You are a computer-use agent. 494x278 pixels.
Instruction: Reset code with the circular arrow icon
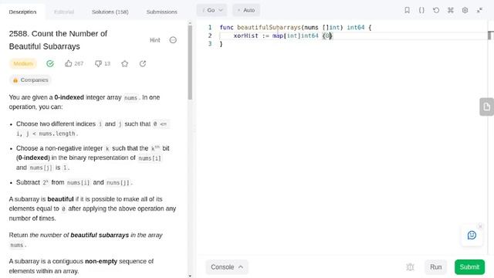pos(436,10)
